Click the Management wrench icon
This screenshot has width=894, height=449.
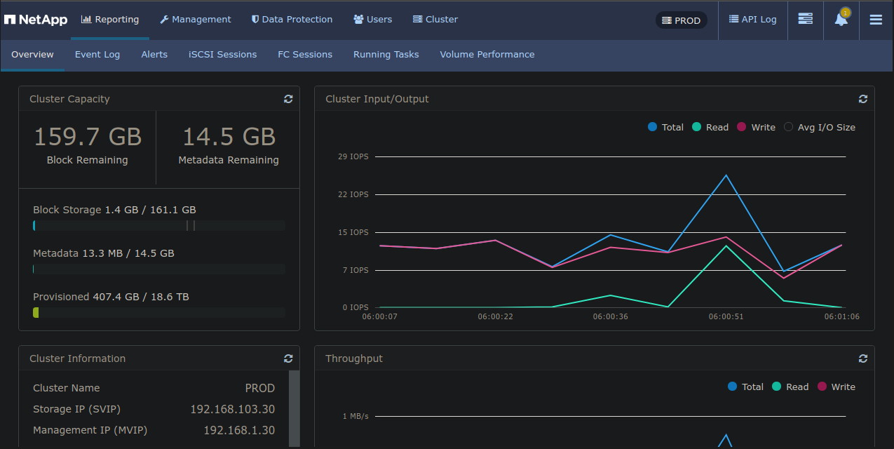165,20
